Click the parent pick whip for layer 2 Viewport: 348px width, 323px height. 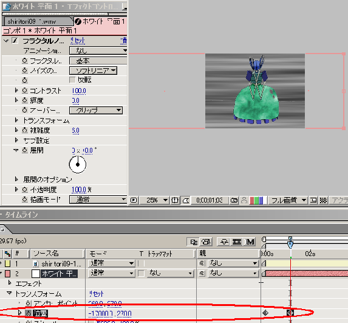coord(202,273)
